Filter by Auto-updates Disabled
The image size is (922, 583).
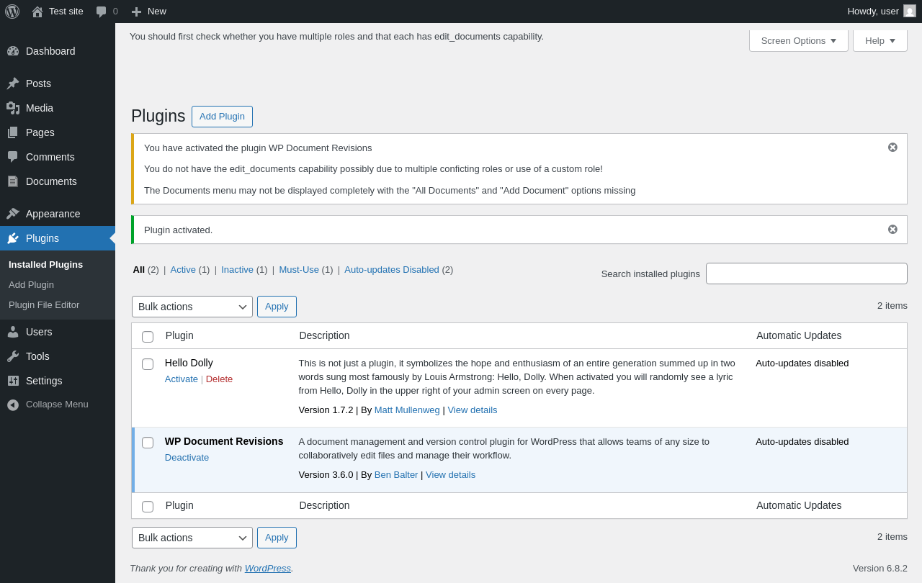[392, 270]
